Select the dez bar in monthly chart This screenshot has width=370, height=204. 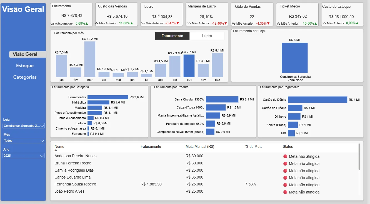(217, 65)
